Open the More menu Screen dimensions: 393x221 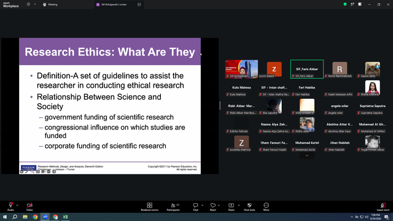click(x=266, y=207)
